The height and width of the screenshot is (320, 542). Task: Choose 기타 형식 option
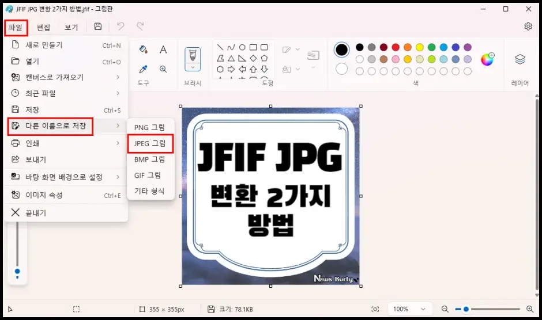pyautogui.click(x=150, y=191)
